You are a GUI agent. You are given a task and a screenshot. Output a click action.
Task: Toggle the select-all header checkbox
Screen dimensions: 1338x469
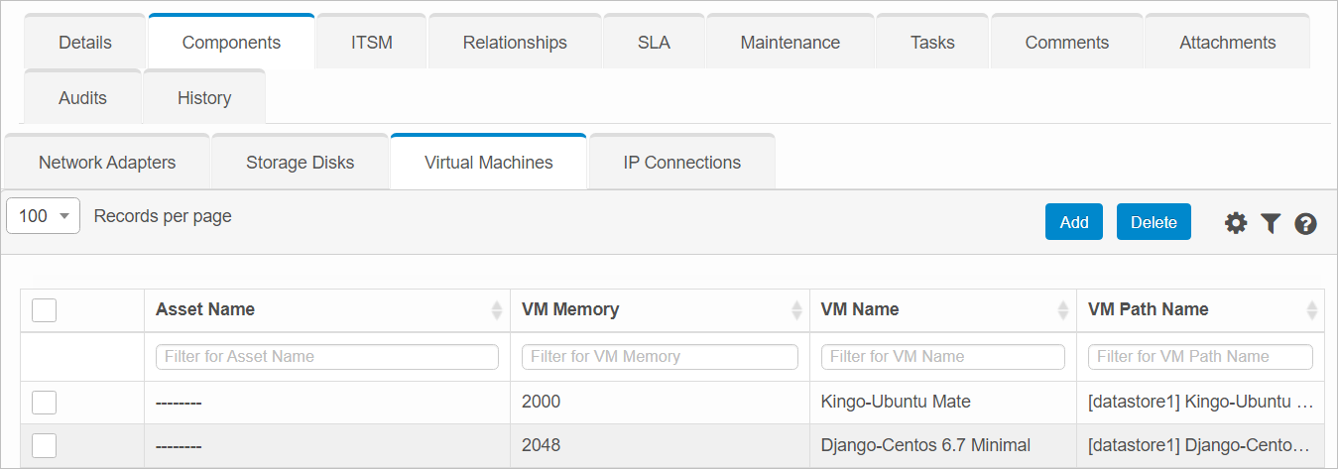pos(44,310)
